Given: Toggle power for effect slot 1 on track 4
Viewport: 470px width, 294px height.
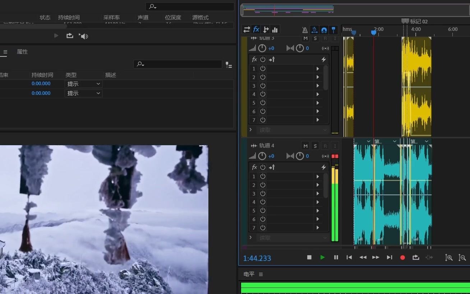Looking at the screenshot, I should 263,176.
